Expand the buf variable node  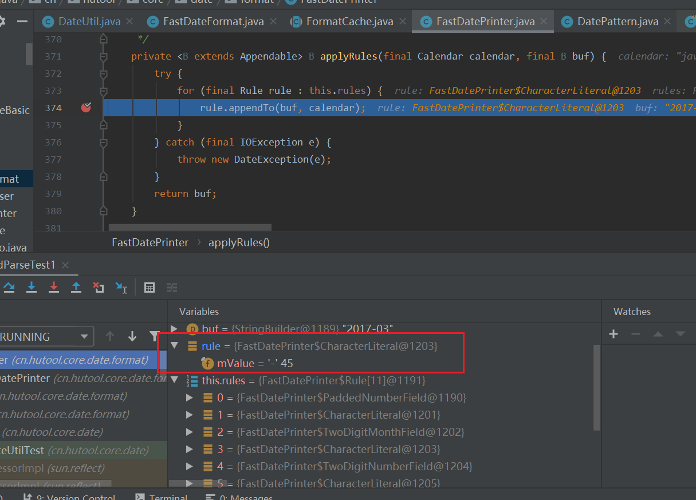pyautogui.click(x=175, y=329)
